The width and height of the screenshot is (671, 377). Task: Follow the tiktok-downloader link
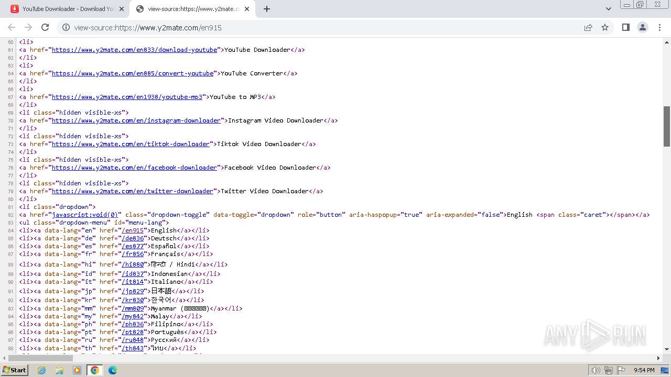[x=131, y=144]
